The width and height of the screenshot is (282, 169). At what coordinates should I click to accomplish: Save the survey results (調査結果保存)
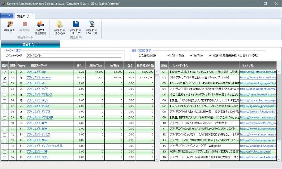click(x=76, y=28)
